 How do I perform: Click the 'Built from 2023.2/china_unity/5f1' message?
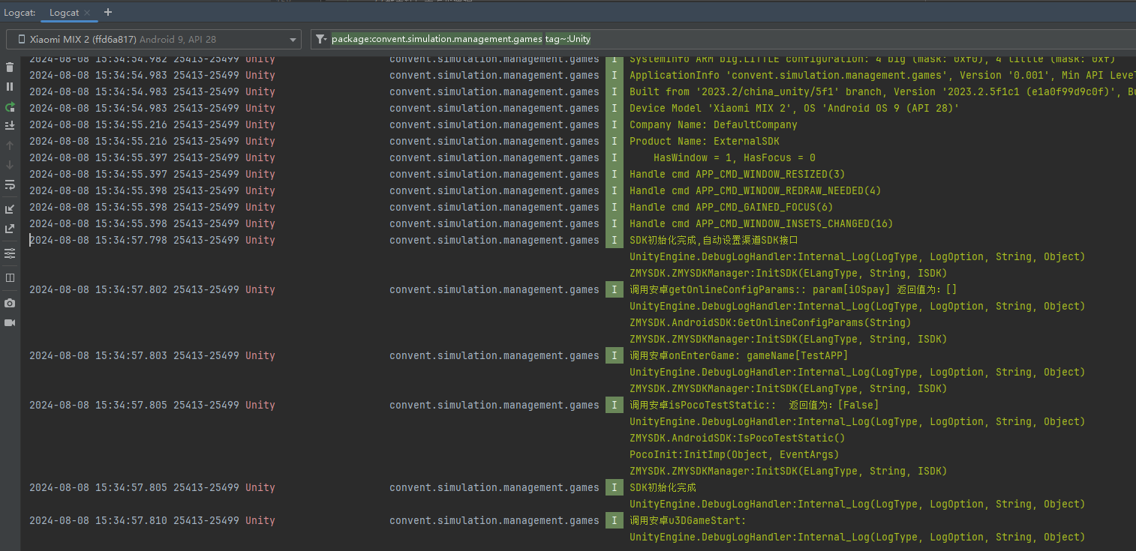point(882,91)
